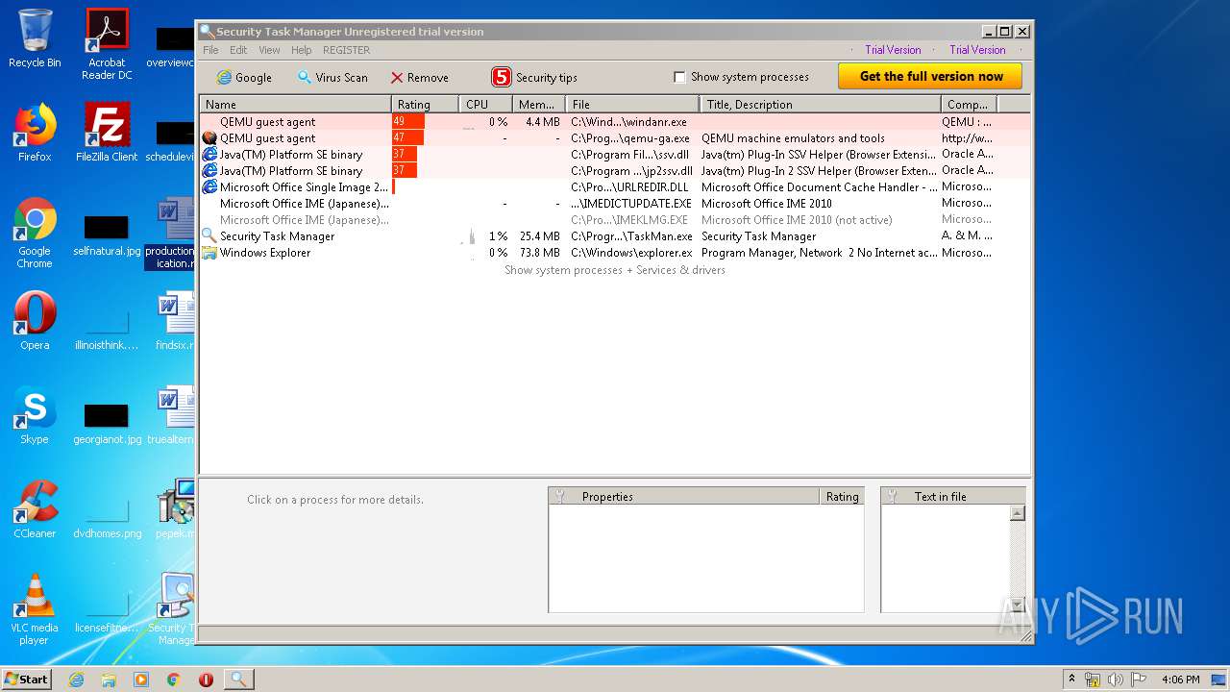This screenshot has width=1230, height=692.
Task: Click rating bar 49 of windanr.exe
Action: point(408,122)
